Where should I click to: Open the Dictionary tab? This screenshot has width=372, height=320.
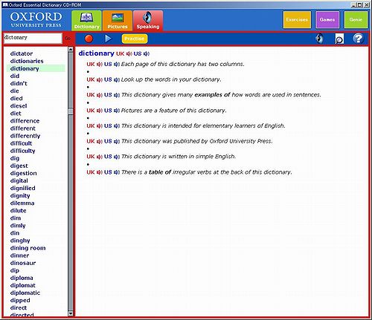[x=86, y=21]
